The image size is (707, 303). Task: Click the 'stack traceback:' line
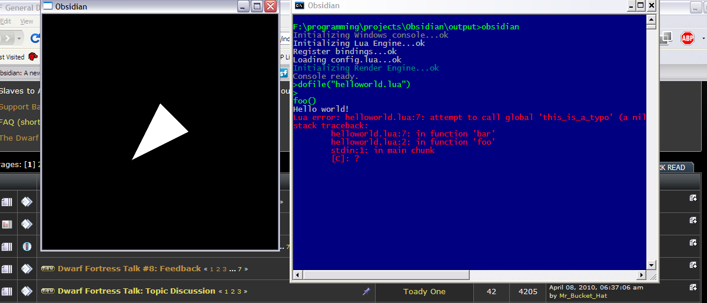point(331,125)
